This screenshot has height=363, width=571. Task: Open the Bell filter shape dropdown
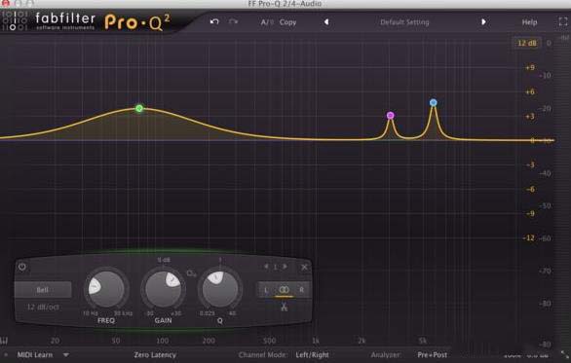click(x=43, y=290)
